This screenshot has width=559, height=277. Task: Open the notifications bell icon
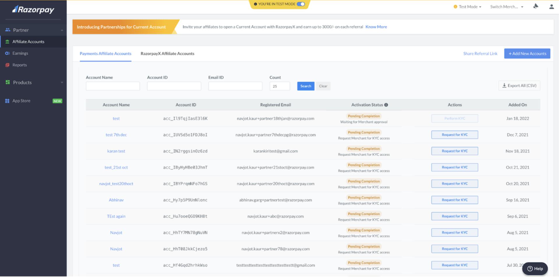tap(535, 6)
